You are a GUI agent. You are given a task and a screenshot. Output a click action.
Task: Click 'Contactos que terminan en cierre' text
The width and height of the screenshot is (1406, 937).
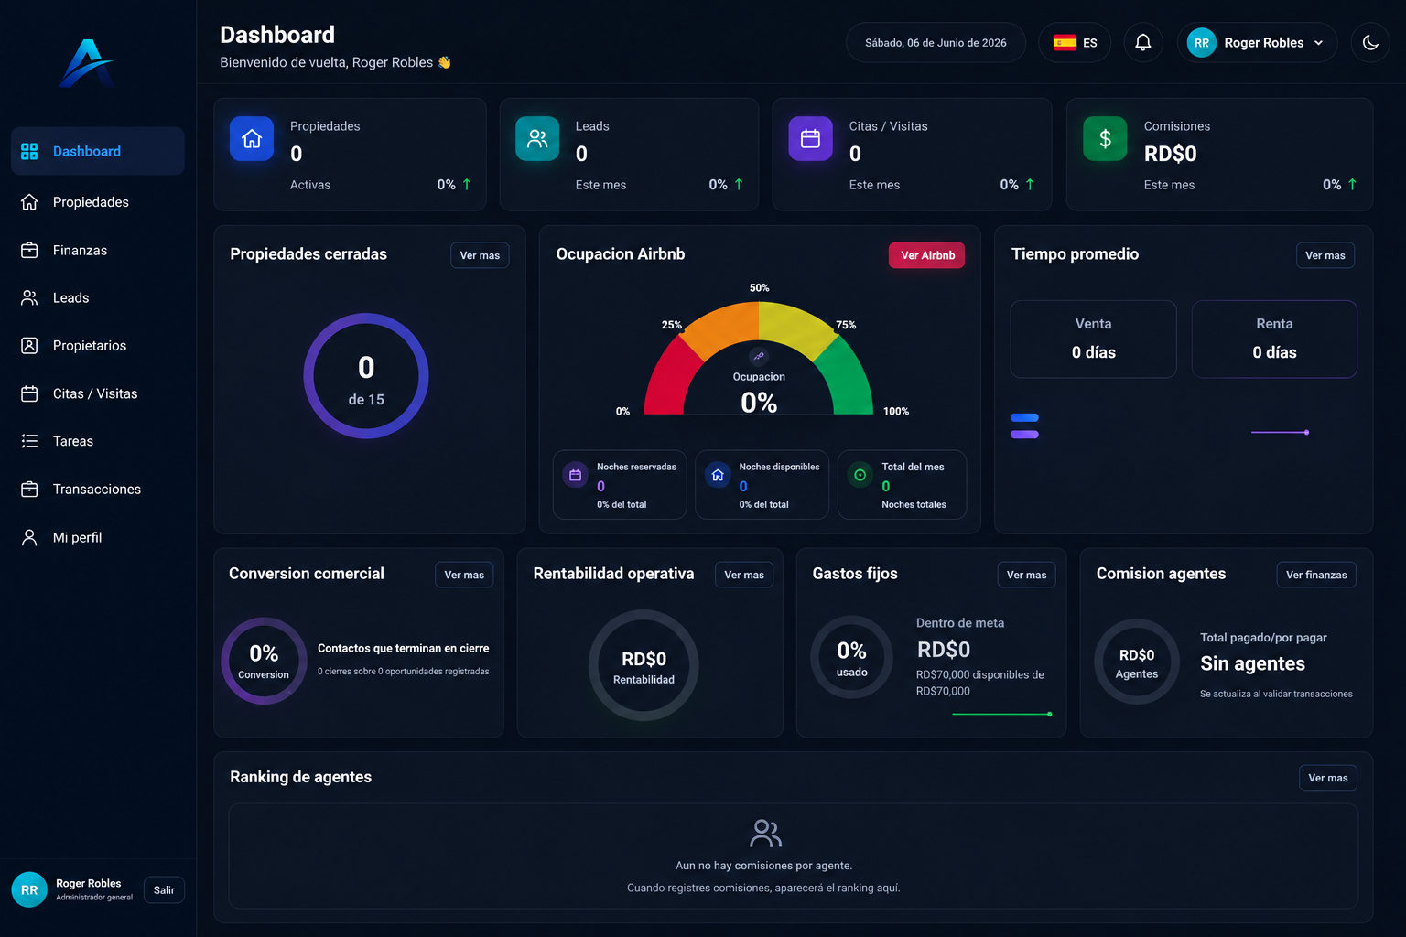tap(404, 648)
